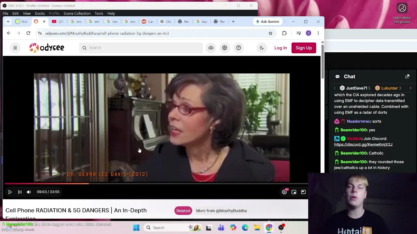This screenshot has width=417, height=234.
Task: Skip to the next video
Action: tap(20, 192)
